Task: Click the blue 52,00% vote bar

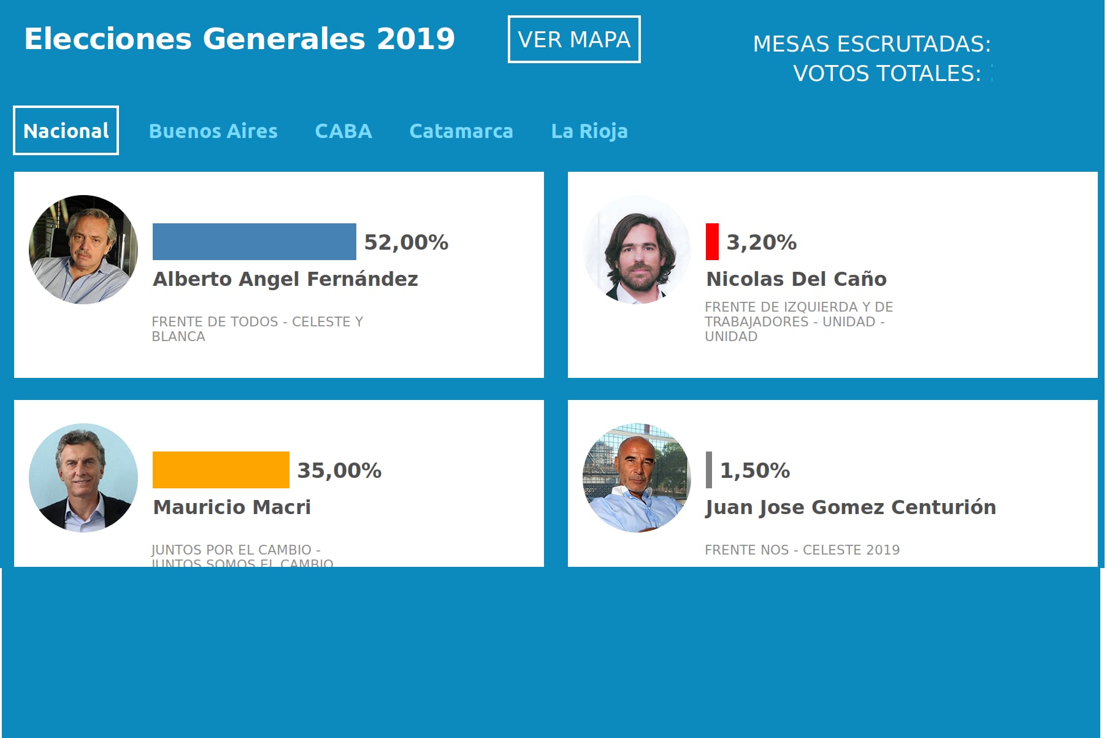Action: 254,242
